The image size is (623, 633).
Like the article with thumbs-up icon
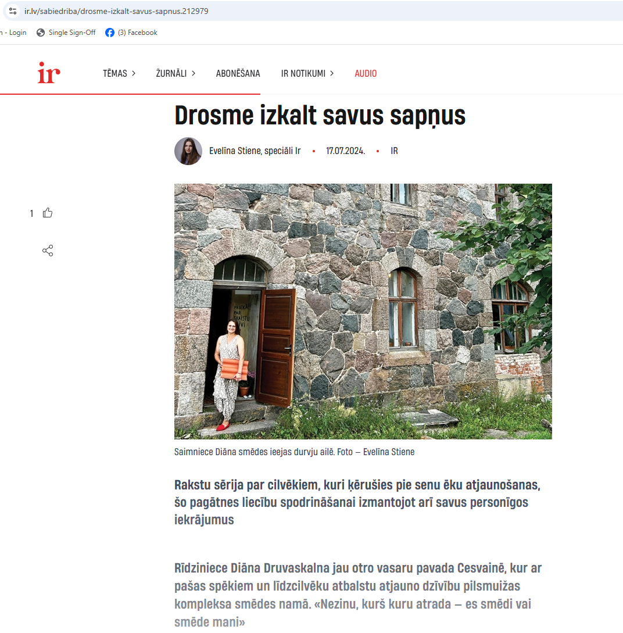[x=48, y=213]
